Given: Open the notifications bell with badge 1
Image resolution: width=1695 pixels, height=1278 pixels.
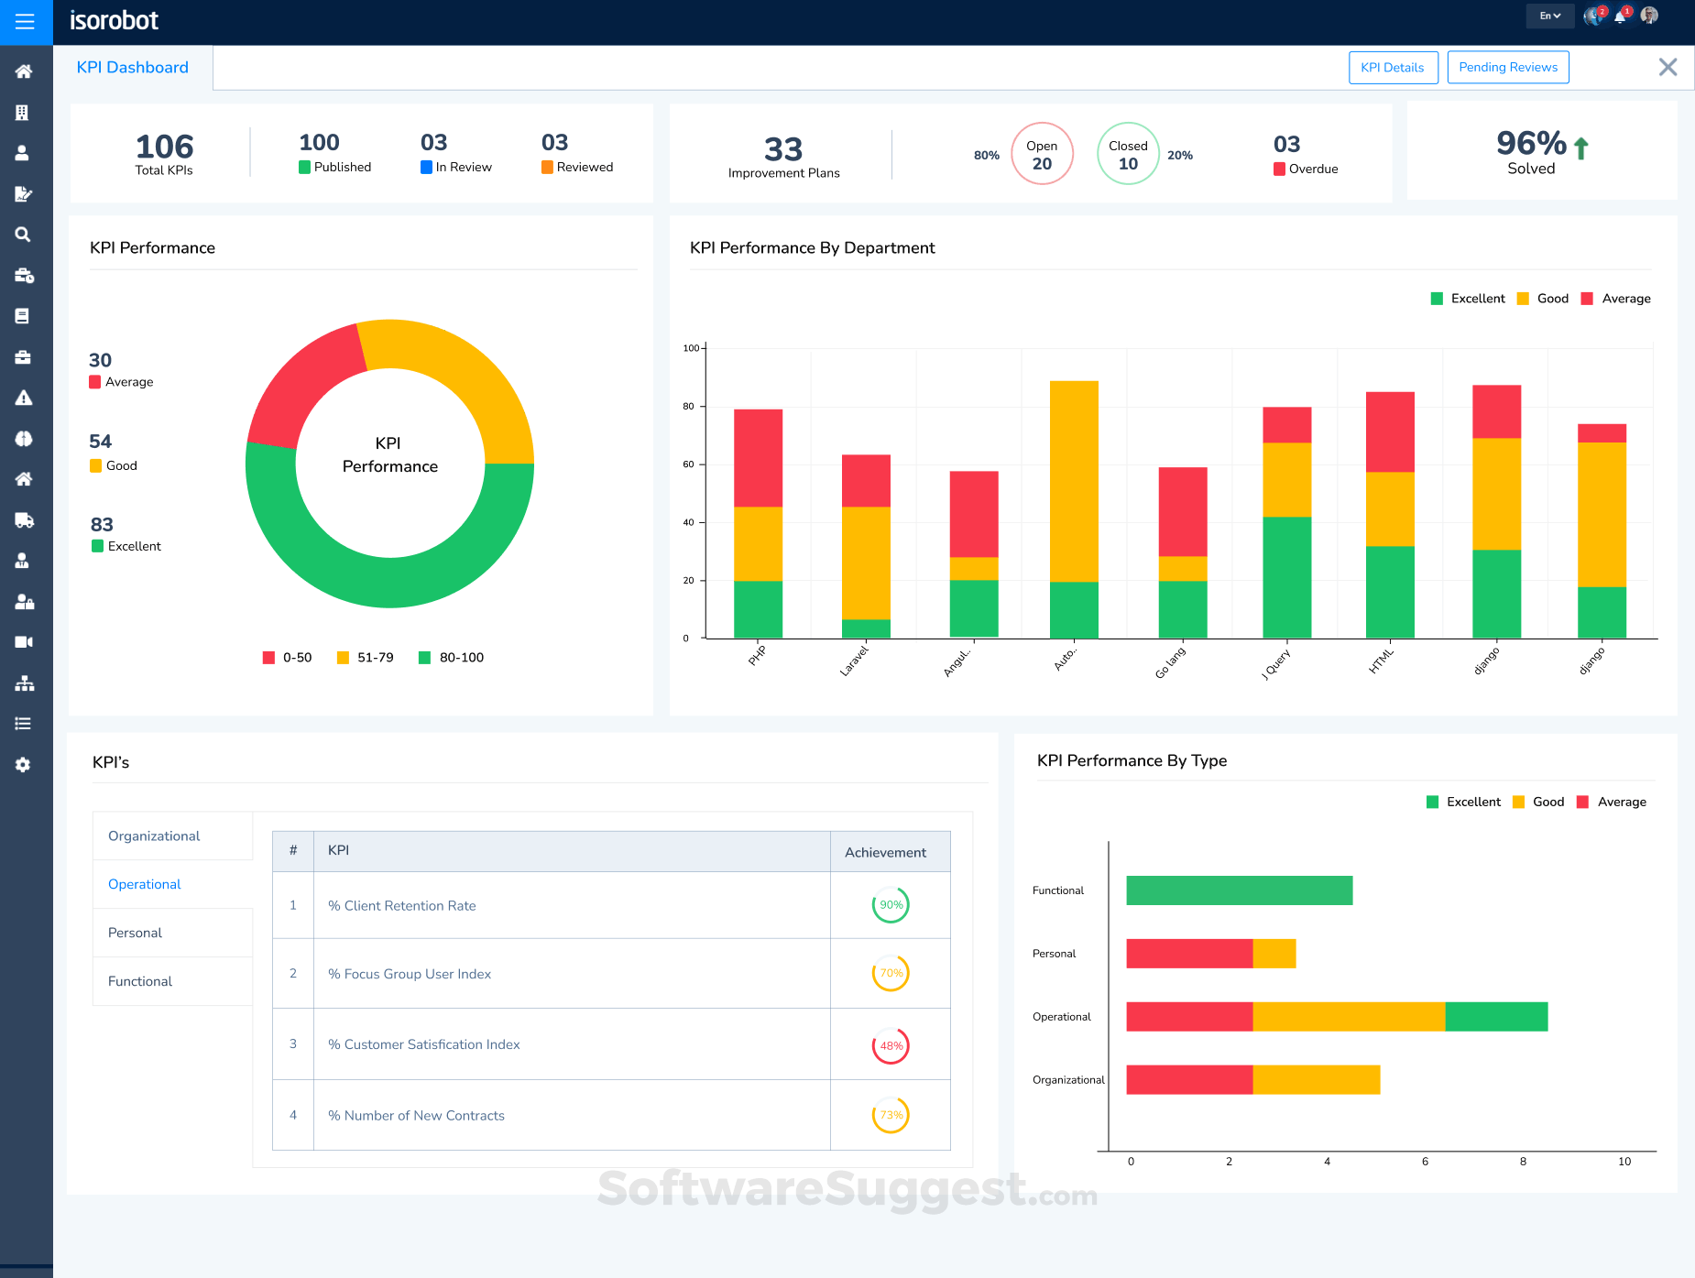Looking at the screenshot, I should point(1622,16).
